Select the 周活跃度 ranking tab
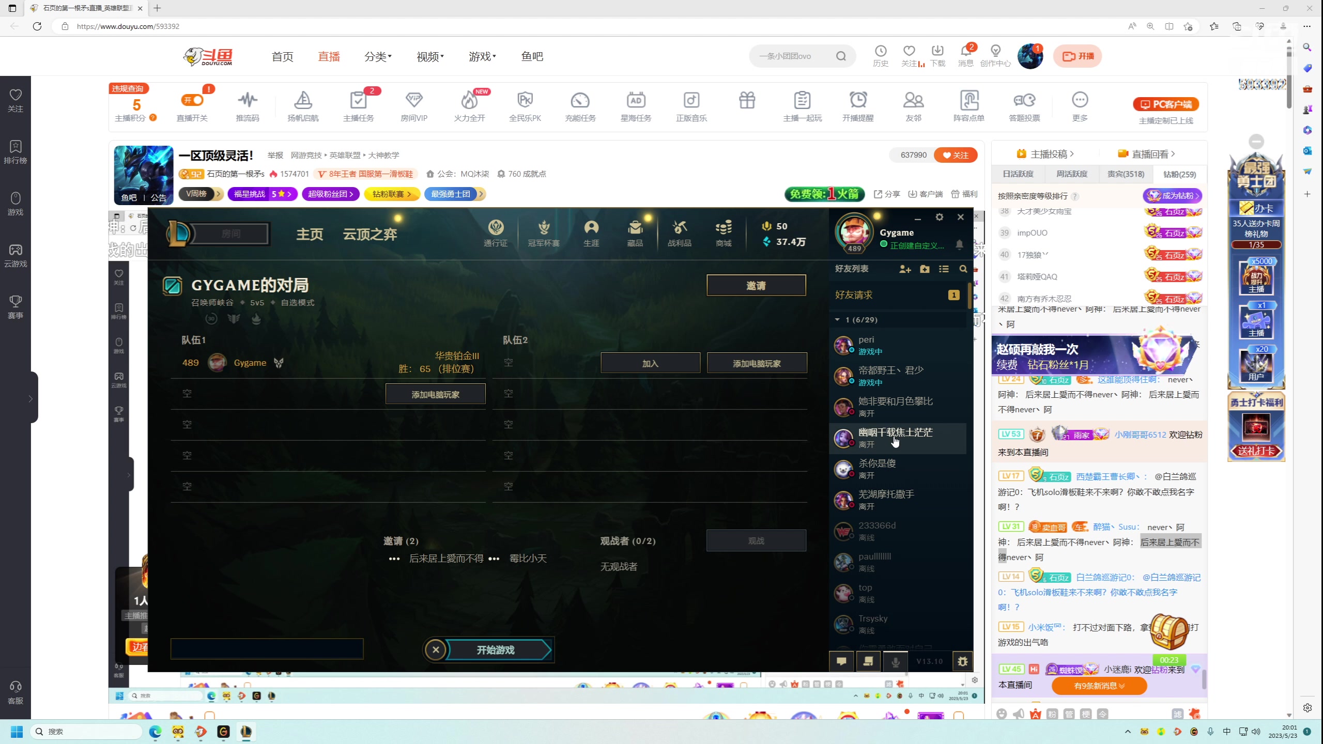The width and height of the screenshot is (1323, 744). (1072, 174)
